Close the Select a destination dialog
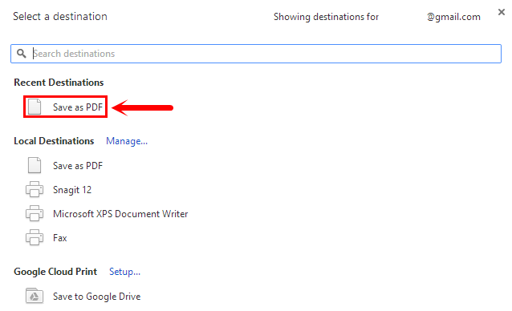This screenshot has width=512, height=311. 502,12
